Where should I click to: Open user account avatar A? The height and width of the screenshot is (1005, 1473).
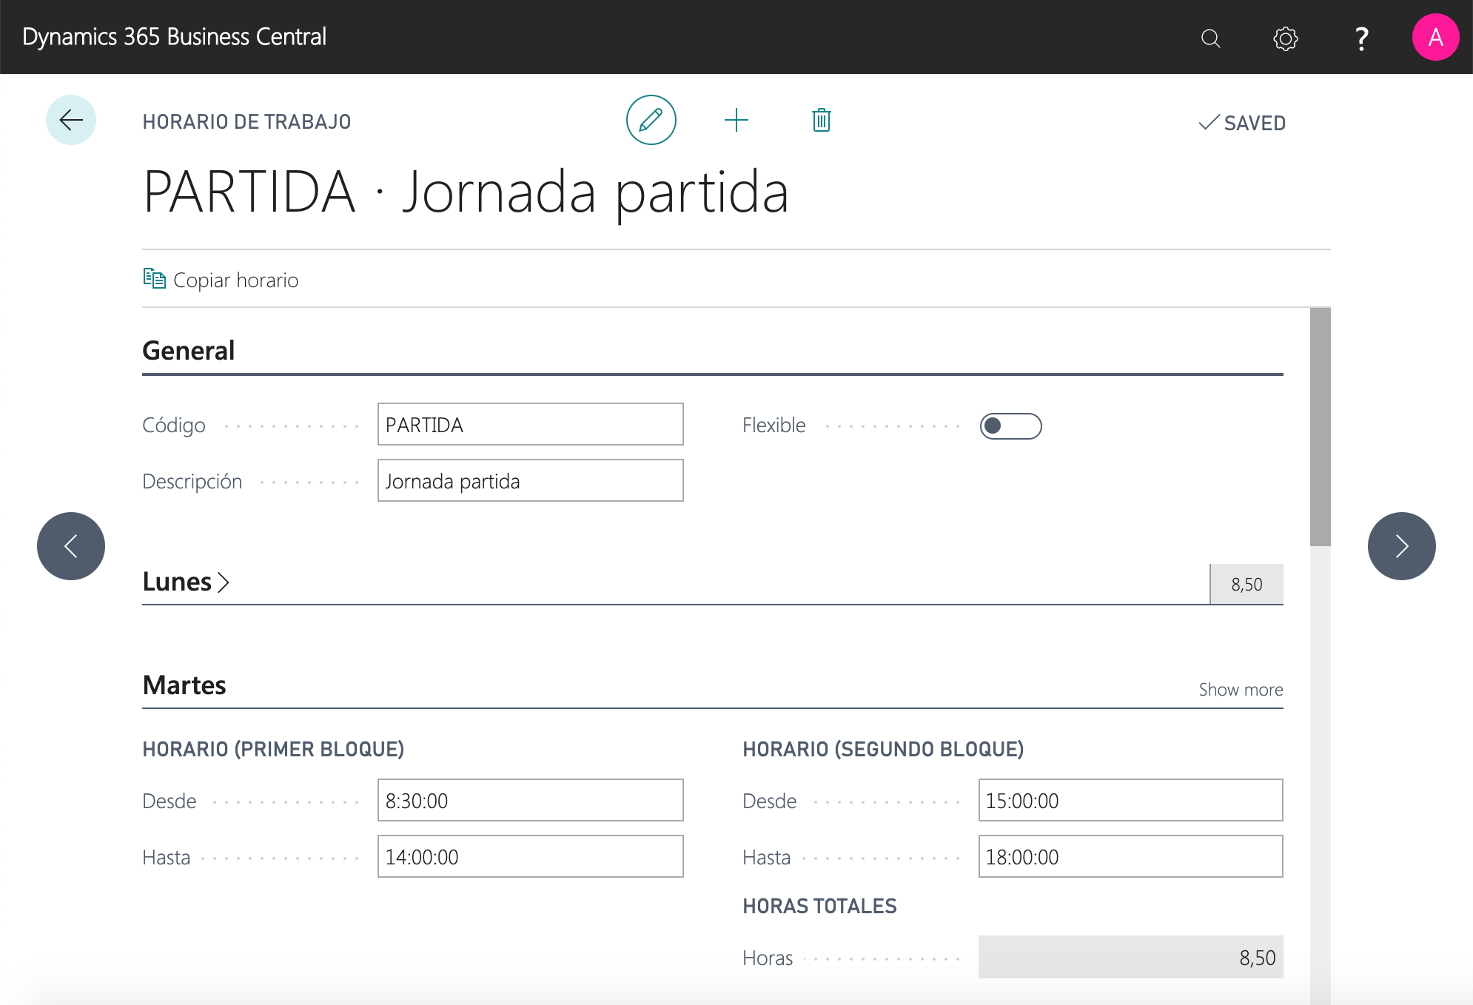click(1435, 37)
